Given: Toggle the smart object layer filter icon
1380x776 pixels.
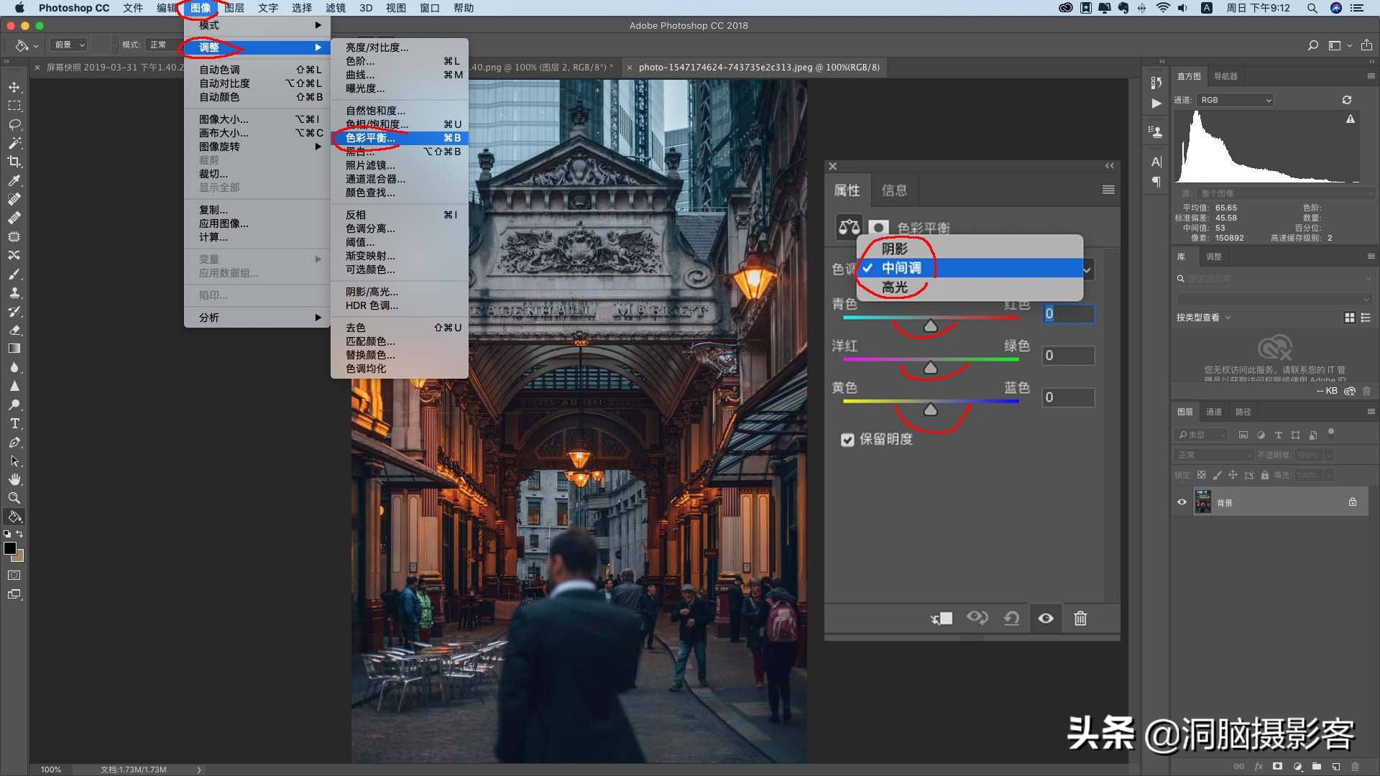Looking at the screenshot, I should (1313, 435).
